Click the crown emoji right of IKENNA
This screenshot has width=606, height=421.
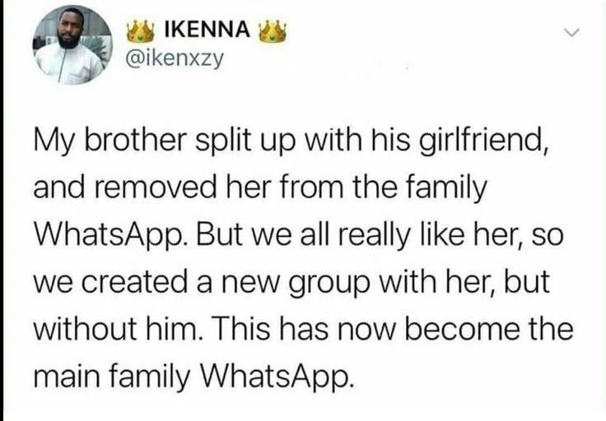point(272,32)
